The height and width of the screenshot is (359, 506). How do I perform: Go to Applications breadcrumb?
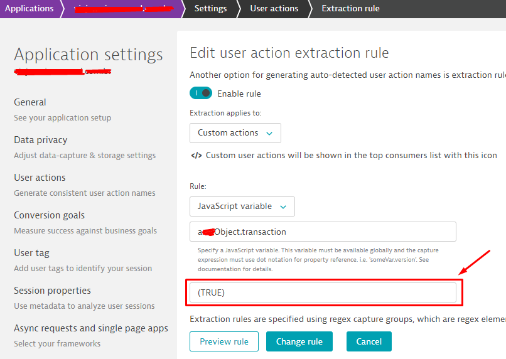(29, 9)
